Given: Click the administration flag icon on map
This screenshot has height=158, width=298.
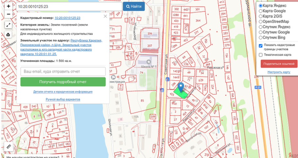Looking at the screenshot, I should click(x=114, y=77).
